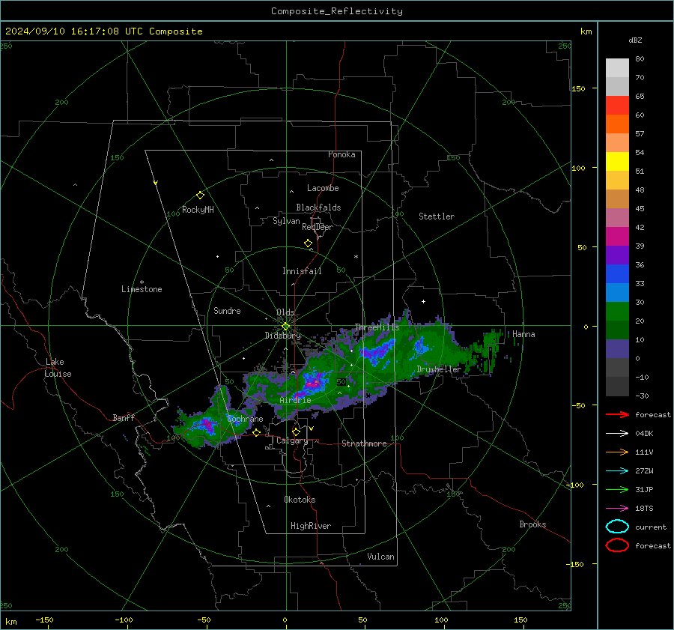Screen dimensions: 674x630
Task: Click the Drumheller city label
Action: tap(439, 369)
